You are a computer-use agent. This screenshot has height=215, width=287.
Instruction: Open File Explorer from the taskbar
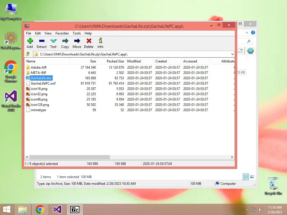23,209
